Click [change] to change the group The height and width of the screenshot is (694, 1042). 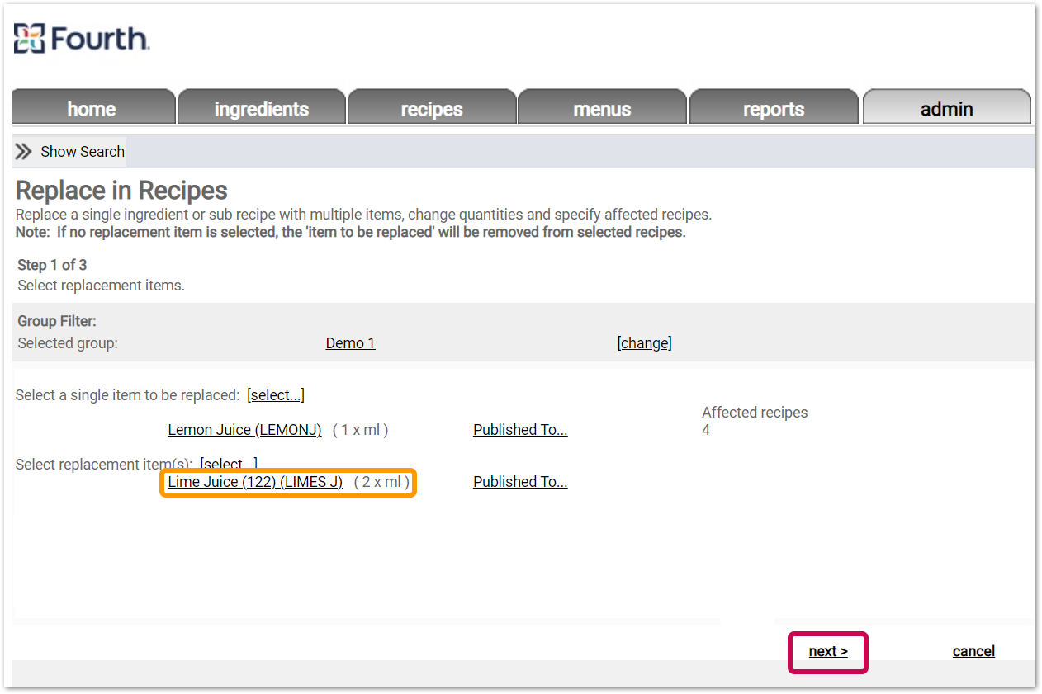click(644, 343)
